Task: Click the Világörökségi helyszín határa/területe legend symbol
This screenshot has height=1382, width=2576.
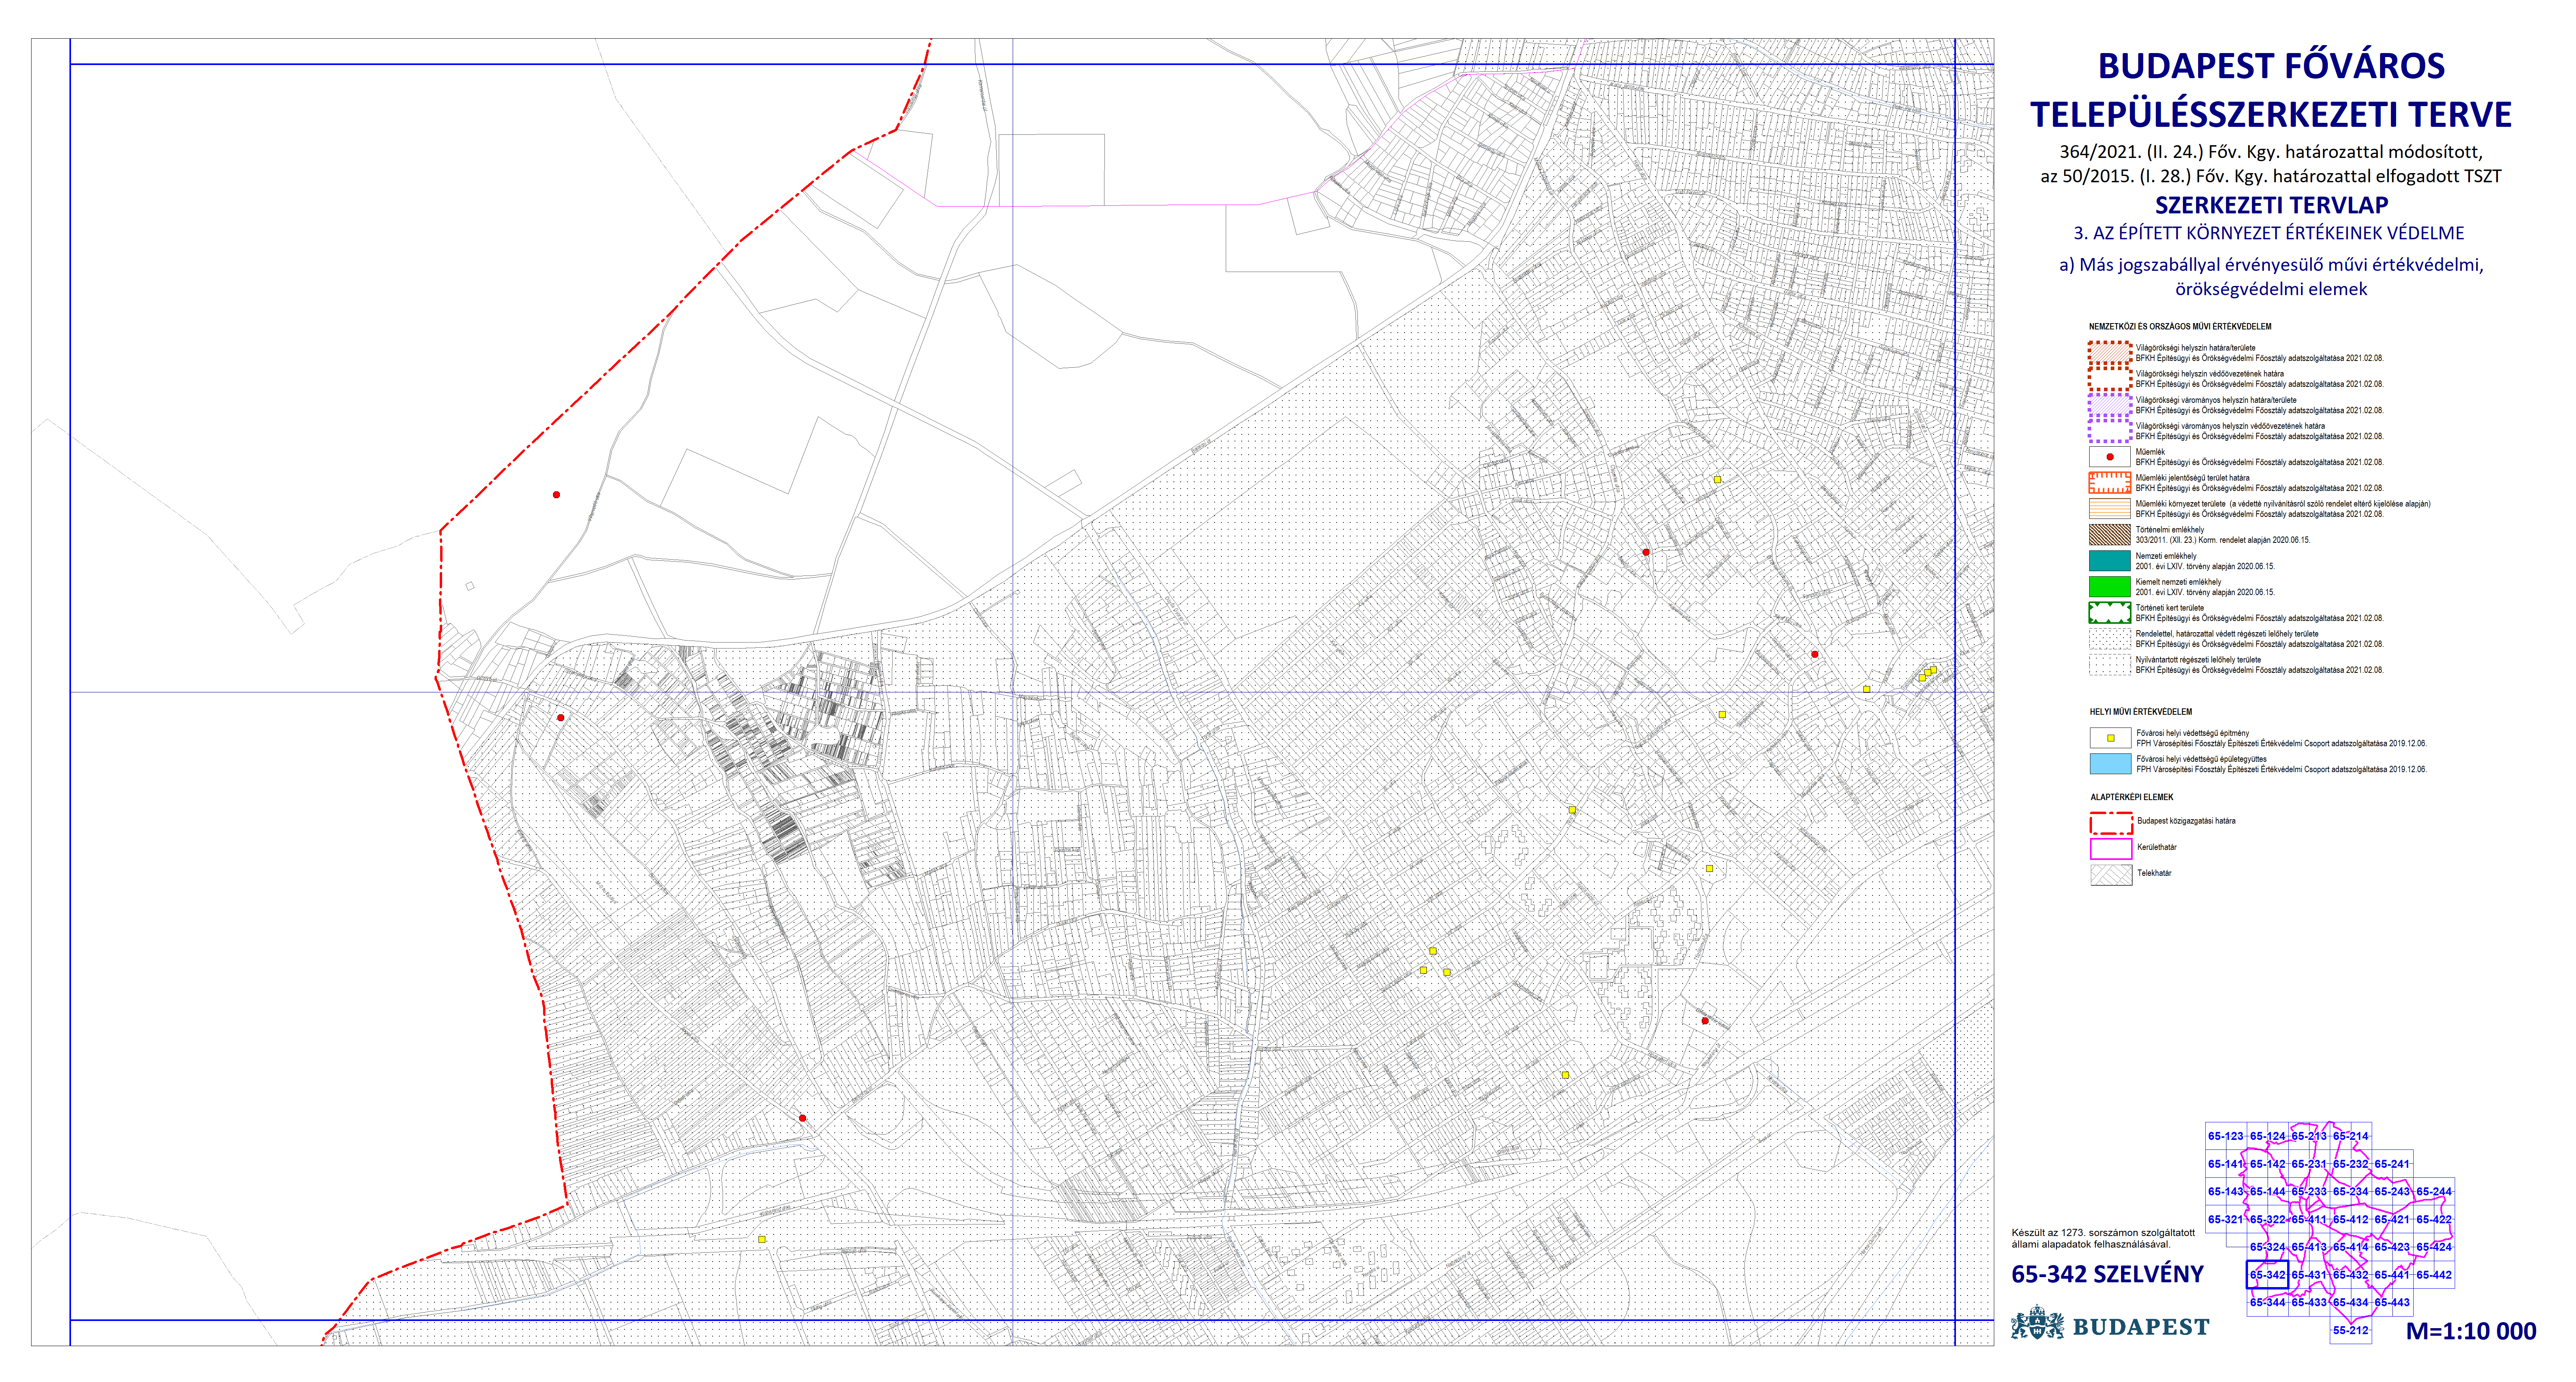Action: pos(2110,353)
